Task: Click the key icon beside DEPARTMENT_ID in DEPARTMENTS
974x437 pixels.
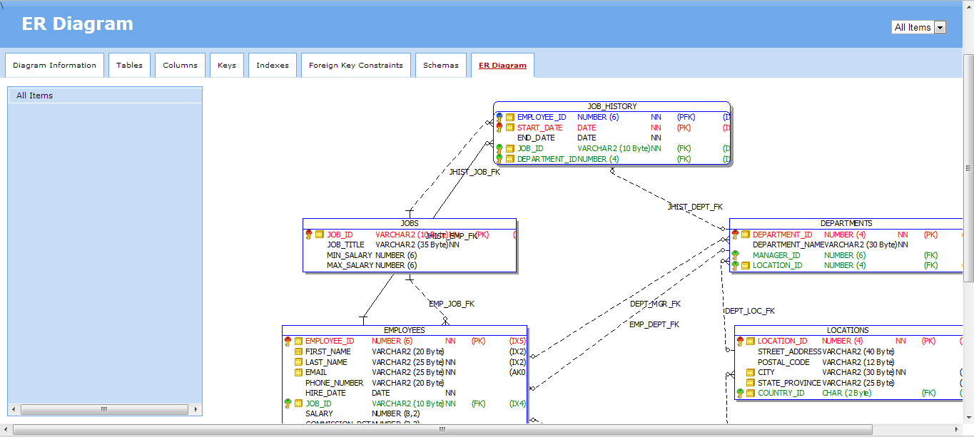Action: click(735, 235)
